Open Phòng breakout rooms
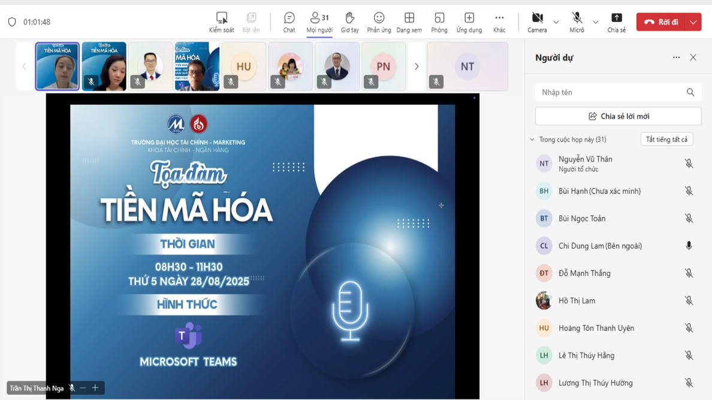Screen dimensions: 712x400 click(x=439, y=22)
